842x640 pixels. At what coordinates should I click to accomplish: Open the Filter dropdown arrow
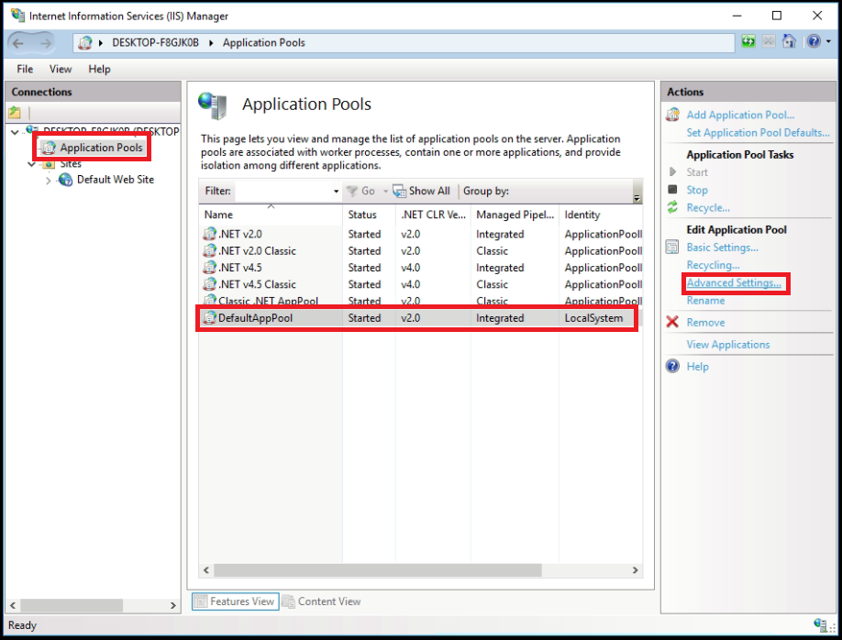point(336,191)
